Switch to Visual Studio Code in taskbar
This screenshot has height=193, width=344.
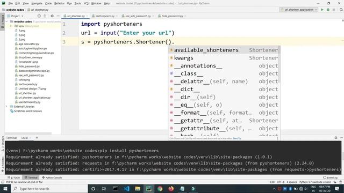(127, 189)
